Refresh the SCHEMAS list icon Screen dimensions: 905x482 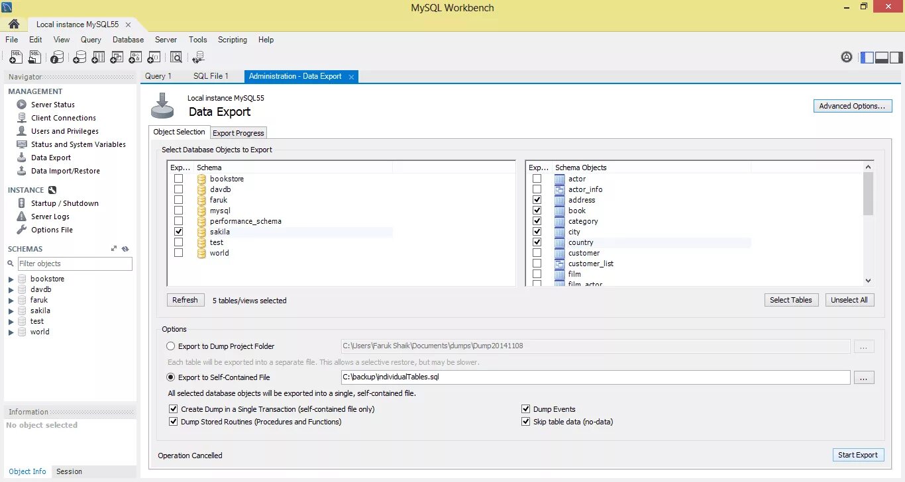coord(125,249)
